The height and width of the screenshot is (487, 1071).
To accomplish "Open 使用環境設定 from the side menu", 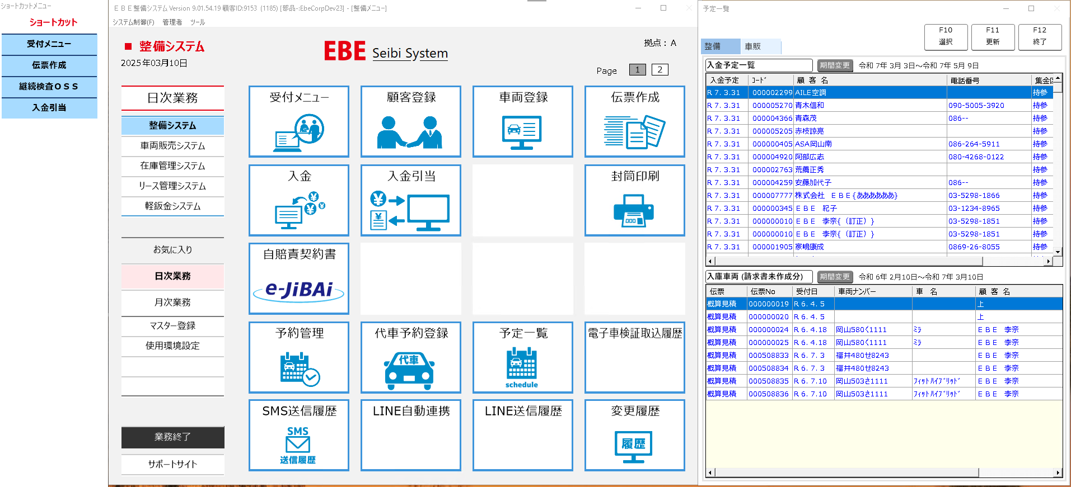I will click(x=172, y=346).
